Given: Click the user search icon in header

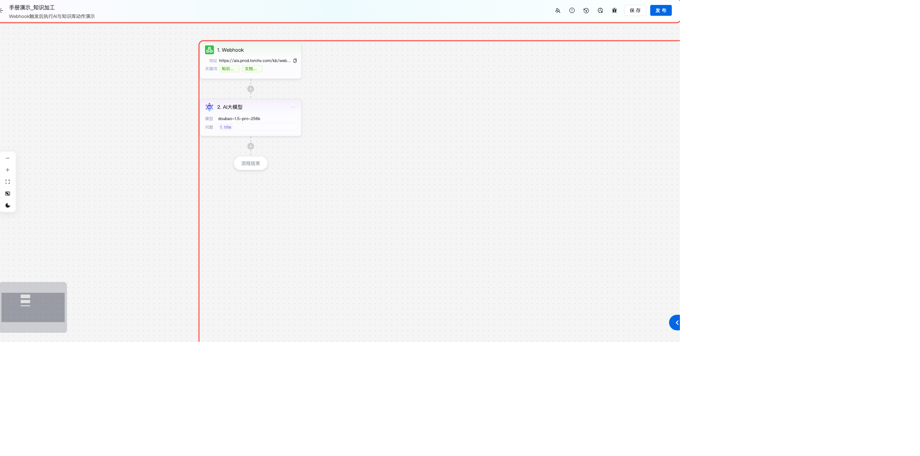Looking at the screenshot, I should point(558,10).
